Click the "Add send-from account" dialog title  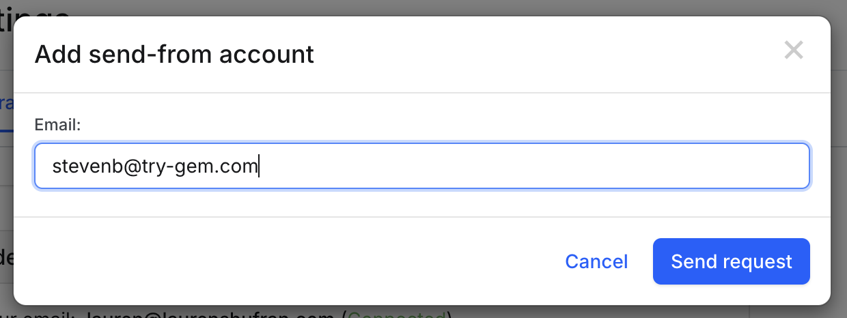coord(174,54)
